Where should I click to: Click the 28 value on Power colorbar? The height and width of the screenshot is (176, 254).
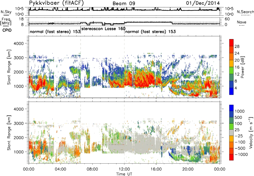[237, 46]
